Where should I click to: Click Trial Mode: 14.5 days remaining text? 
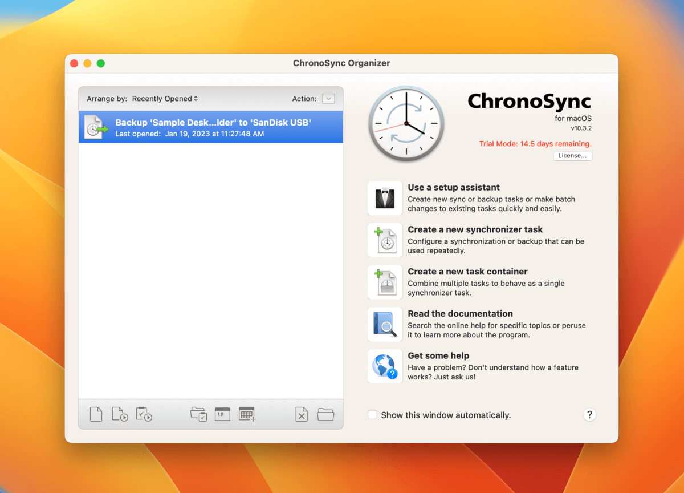[x=535, y=144]
